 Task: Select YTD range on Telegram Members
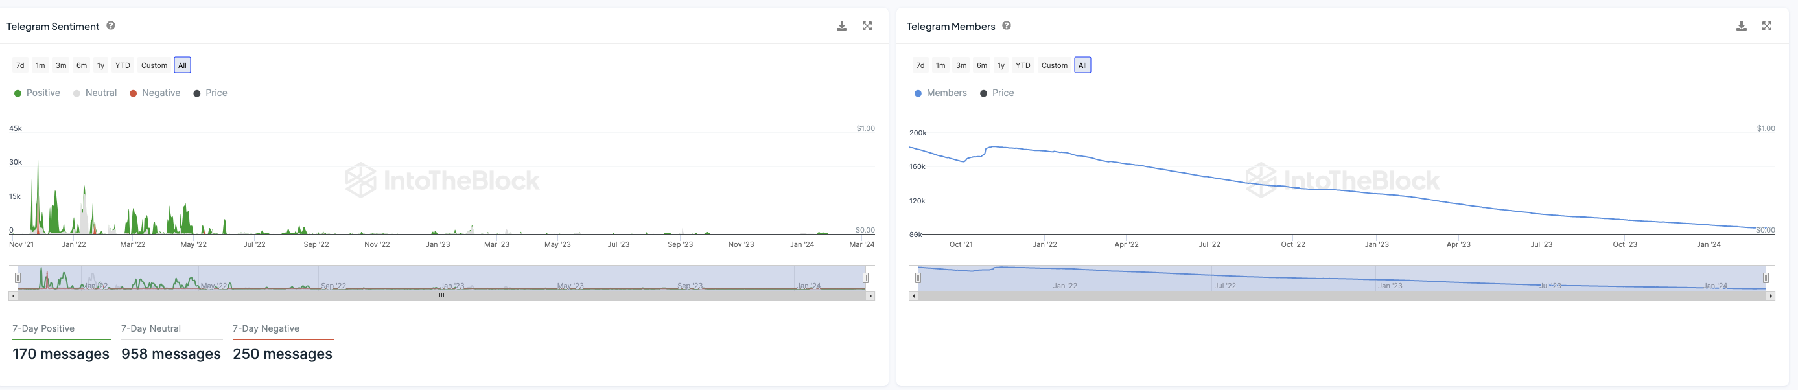click(1023, 65)
